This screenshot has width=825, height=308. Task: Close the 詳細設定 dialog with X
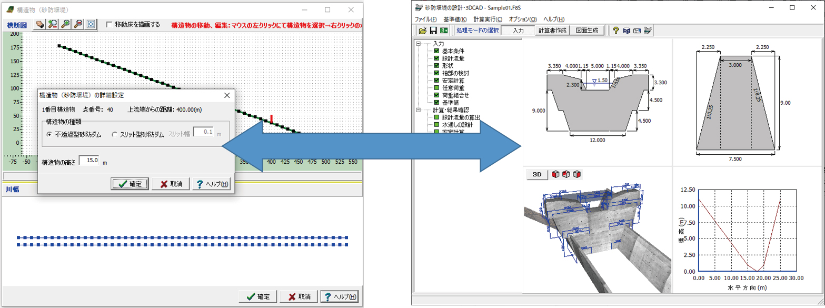[x=227, y=96]
